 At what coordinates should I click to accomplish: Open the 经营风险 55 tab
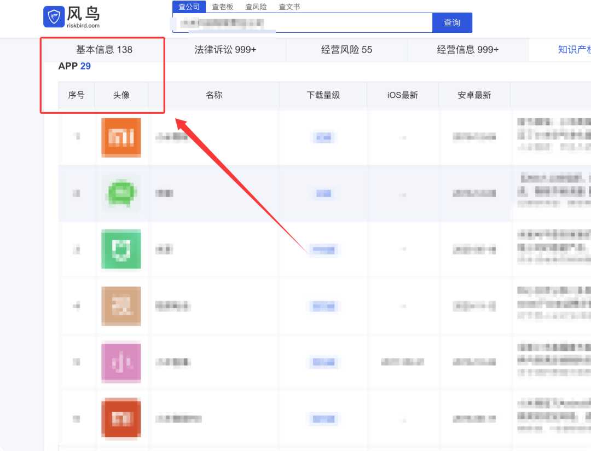pyautogui.click(x=346, y=50)
